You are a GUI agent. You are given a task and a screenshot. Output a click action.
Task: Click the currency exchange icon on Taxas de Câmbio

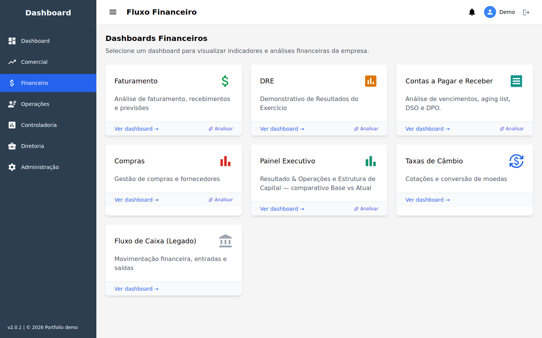(x=516, y=161)
